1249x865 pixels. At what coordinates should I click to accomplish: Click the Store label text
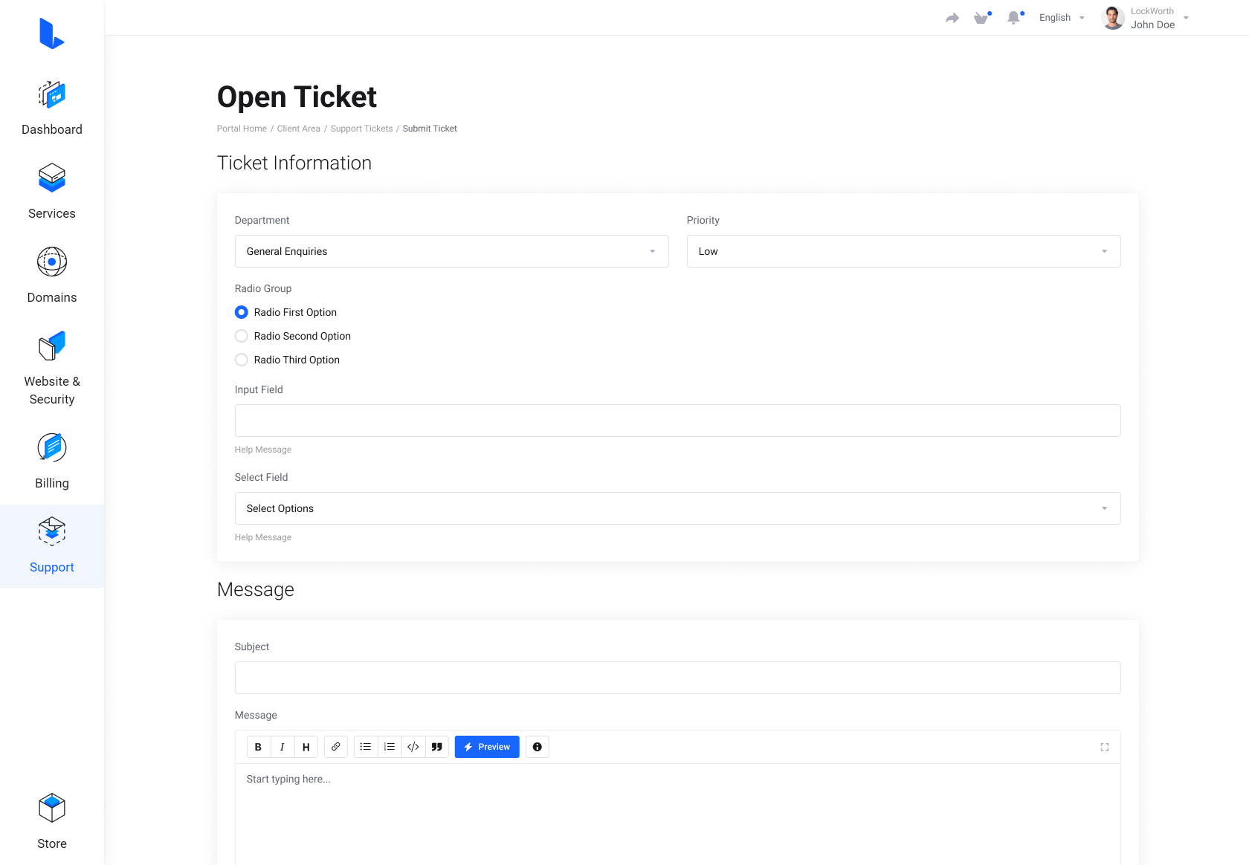(x=52, y=843)
